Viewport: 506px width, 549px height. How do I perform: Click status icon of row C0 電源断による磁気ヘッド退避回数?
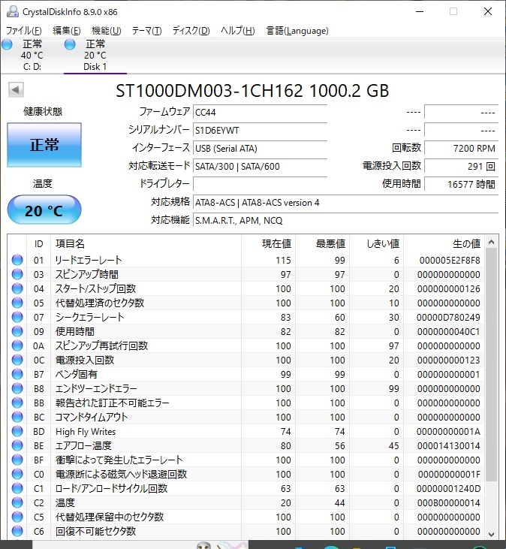[x=17, y=474]
